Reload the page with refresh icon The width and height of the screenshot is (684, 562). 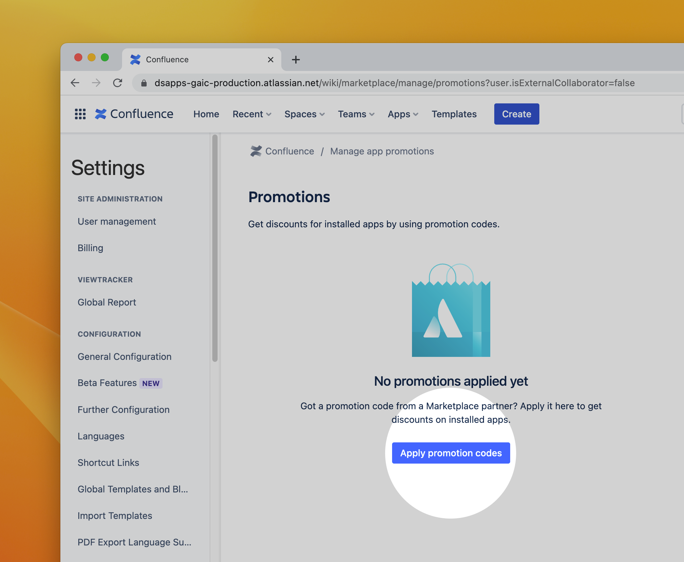(117, 83)
